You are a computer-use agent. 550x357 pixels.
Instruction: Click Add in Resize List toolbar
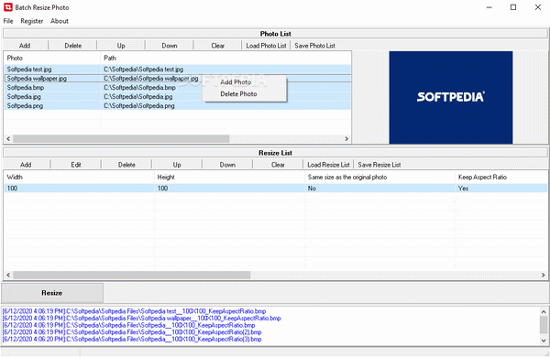pyautogui.click(x=26, y=165)
